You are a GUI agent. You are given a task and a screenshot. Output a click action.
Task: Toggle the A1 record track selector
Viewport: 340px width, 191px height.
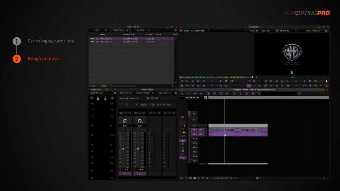[201, 130]
